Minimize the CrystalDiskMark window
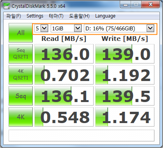This screenshot has height=148, width=163. click(x=126, y=5)
